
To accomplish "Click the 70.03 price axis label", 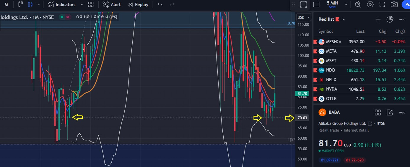I will [x=302, y=118].
